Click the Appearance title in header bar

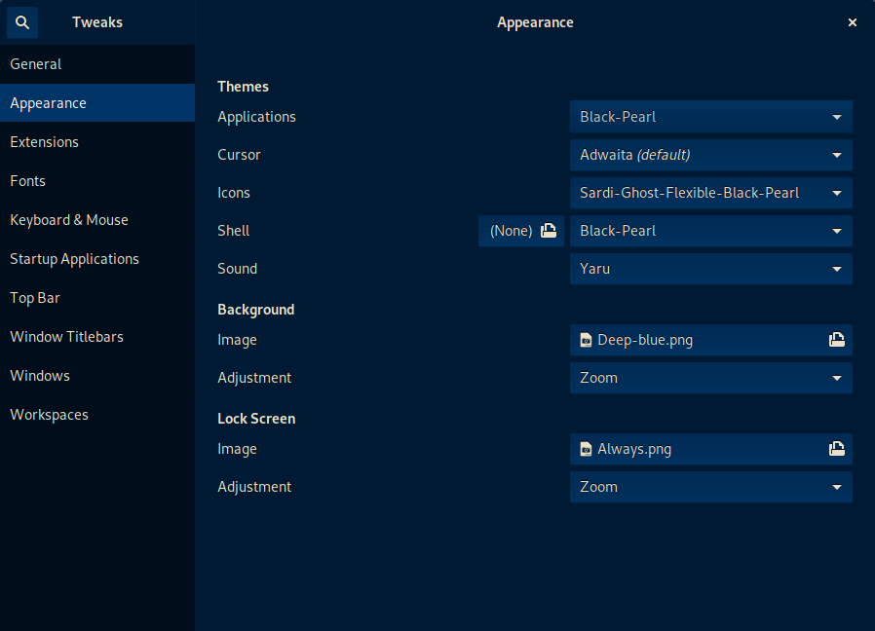point(535,22)
